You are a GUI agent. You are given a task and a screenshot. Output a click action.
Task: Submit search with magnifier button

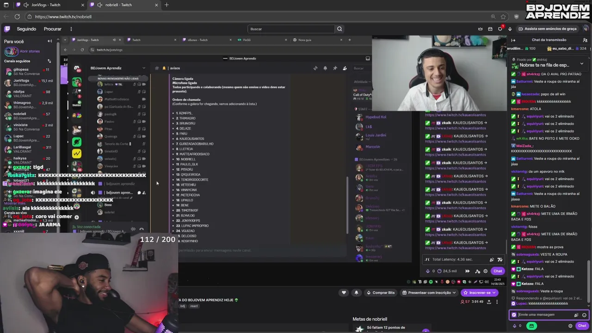[x=339, y=29]
